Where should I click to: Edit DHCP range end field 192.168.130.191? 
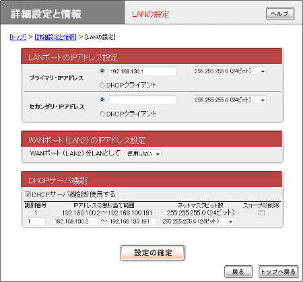pos(132,221)
